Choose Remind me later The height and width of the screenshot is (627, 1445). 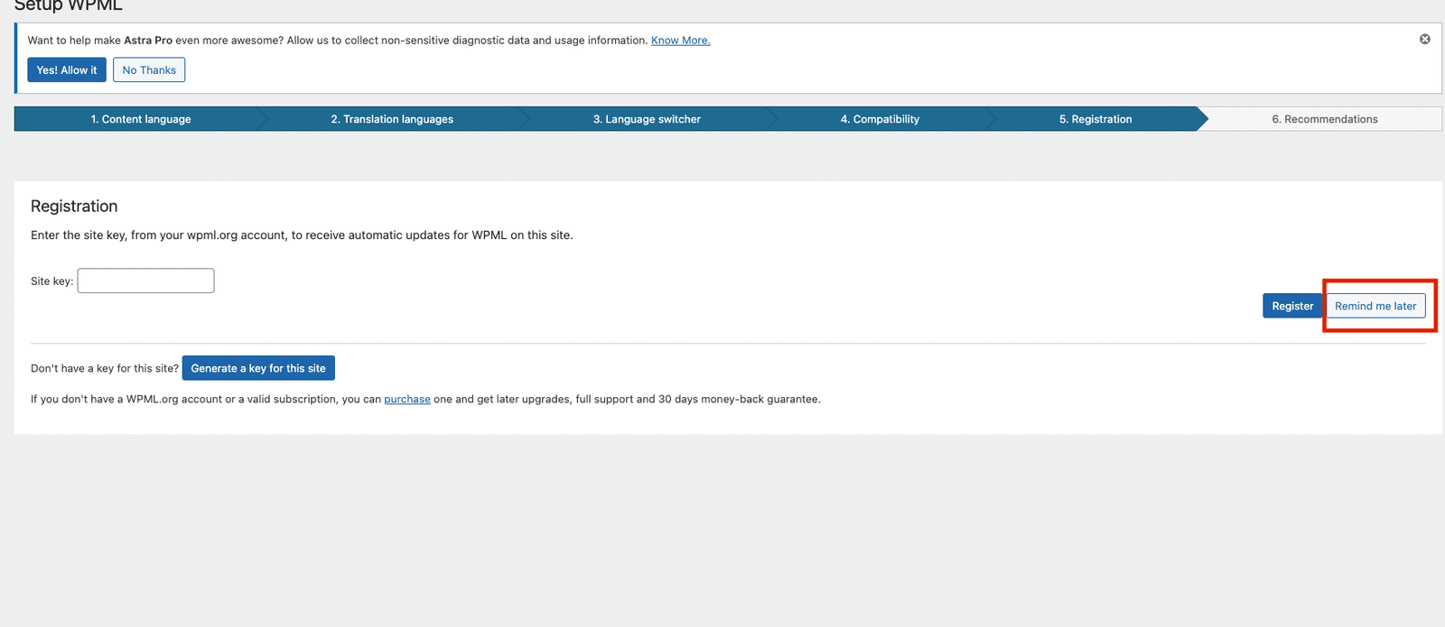[x=1375, y=306]
